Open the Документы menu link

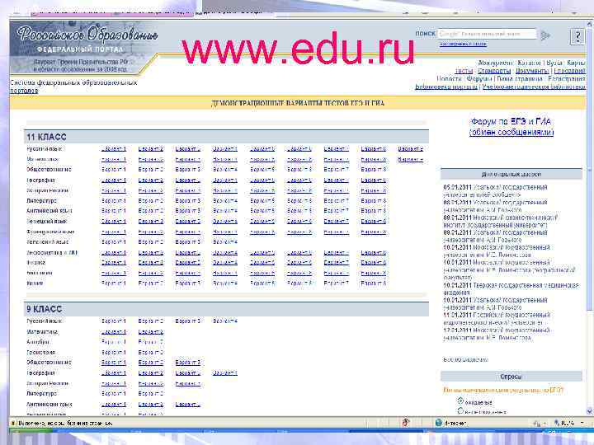[532, 71]
